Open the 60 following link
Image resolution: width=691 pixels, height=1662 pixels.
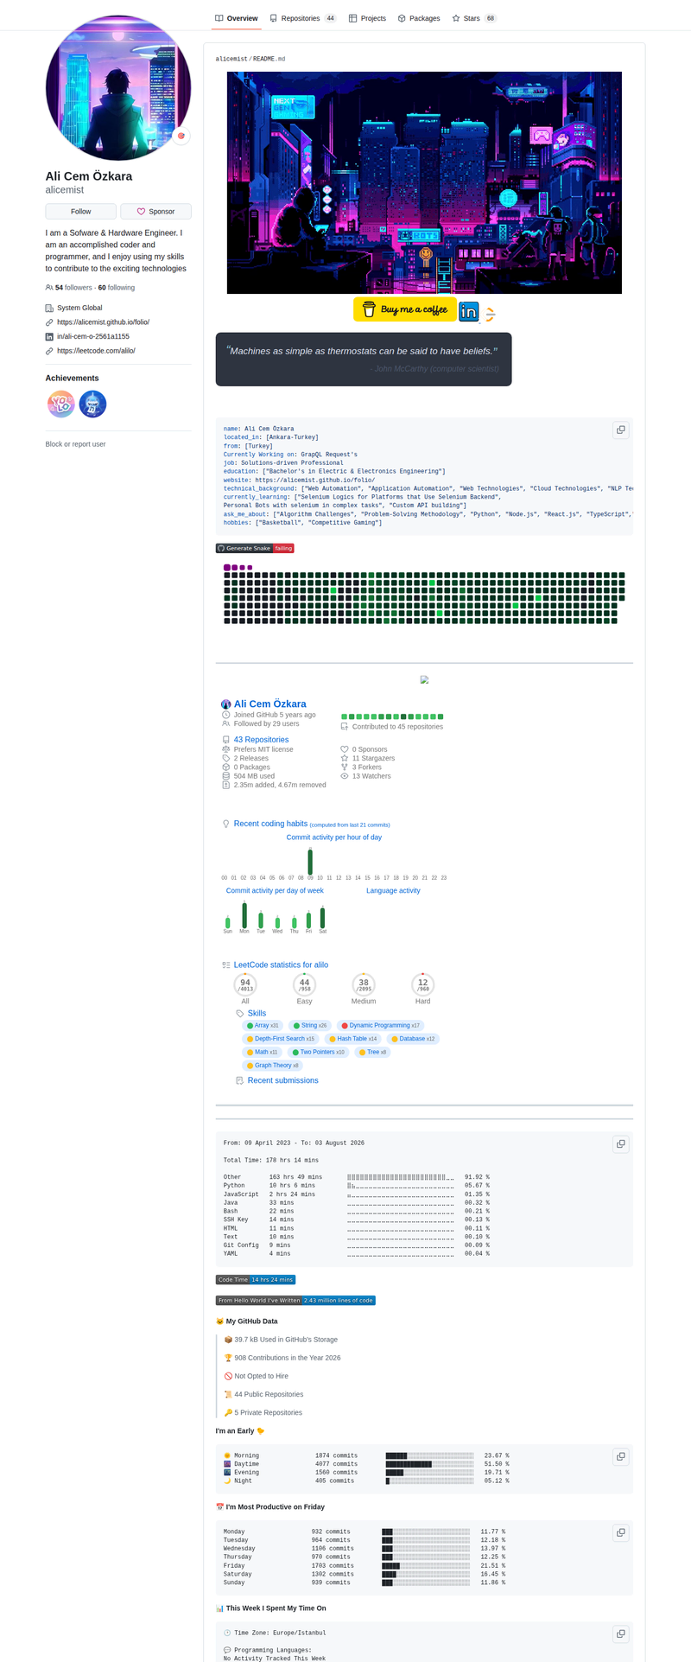[x=117, y=288]
